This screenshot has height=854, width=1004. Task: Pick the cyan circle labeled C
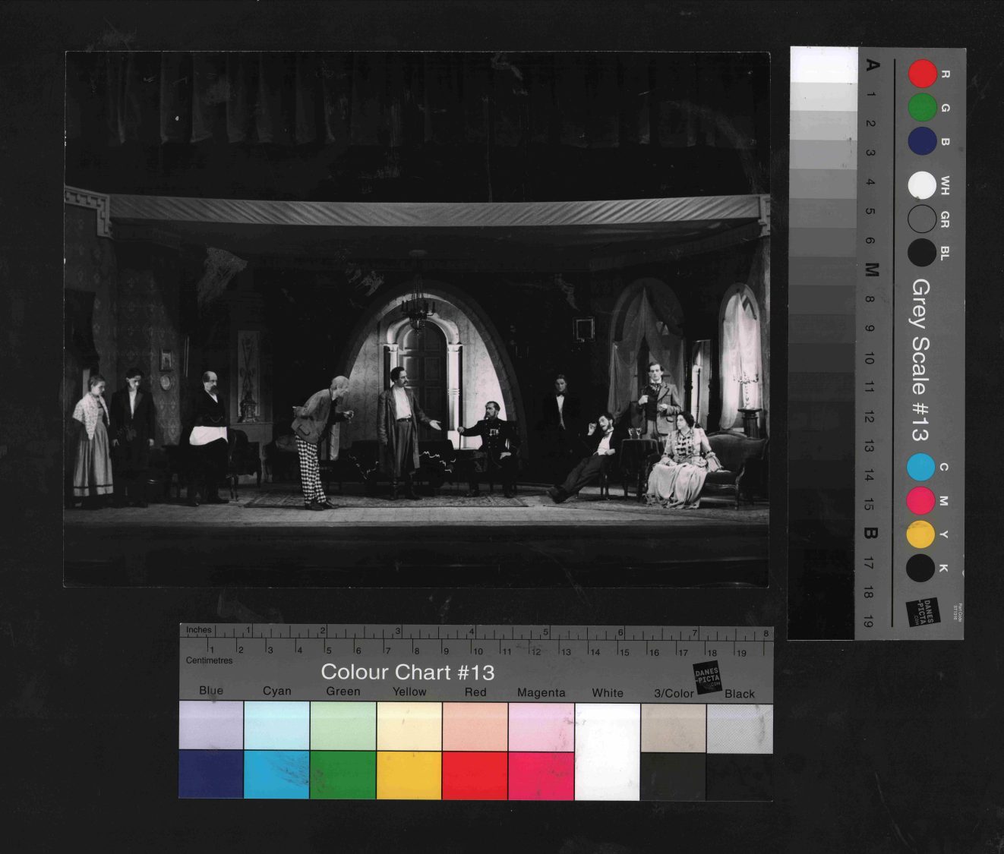pos(921,468)
